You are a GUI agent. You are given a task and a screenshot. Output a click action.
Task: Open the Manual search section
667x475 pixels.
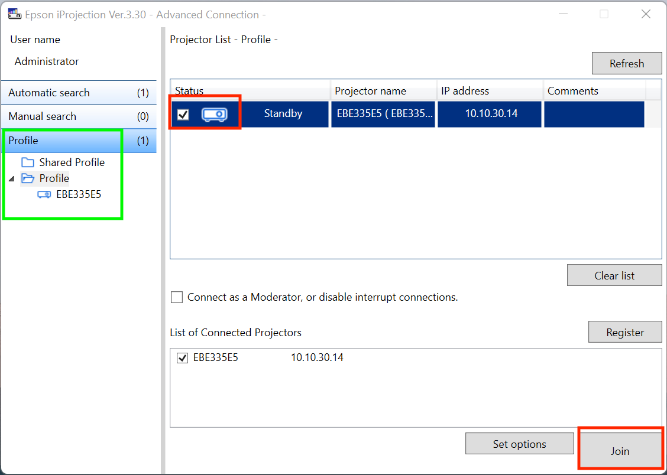79,116
